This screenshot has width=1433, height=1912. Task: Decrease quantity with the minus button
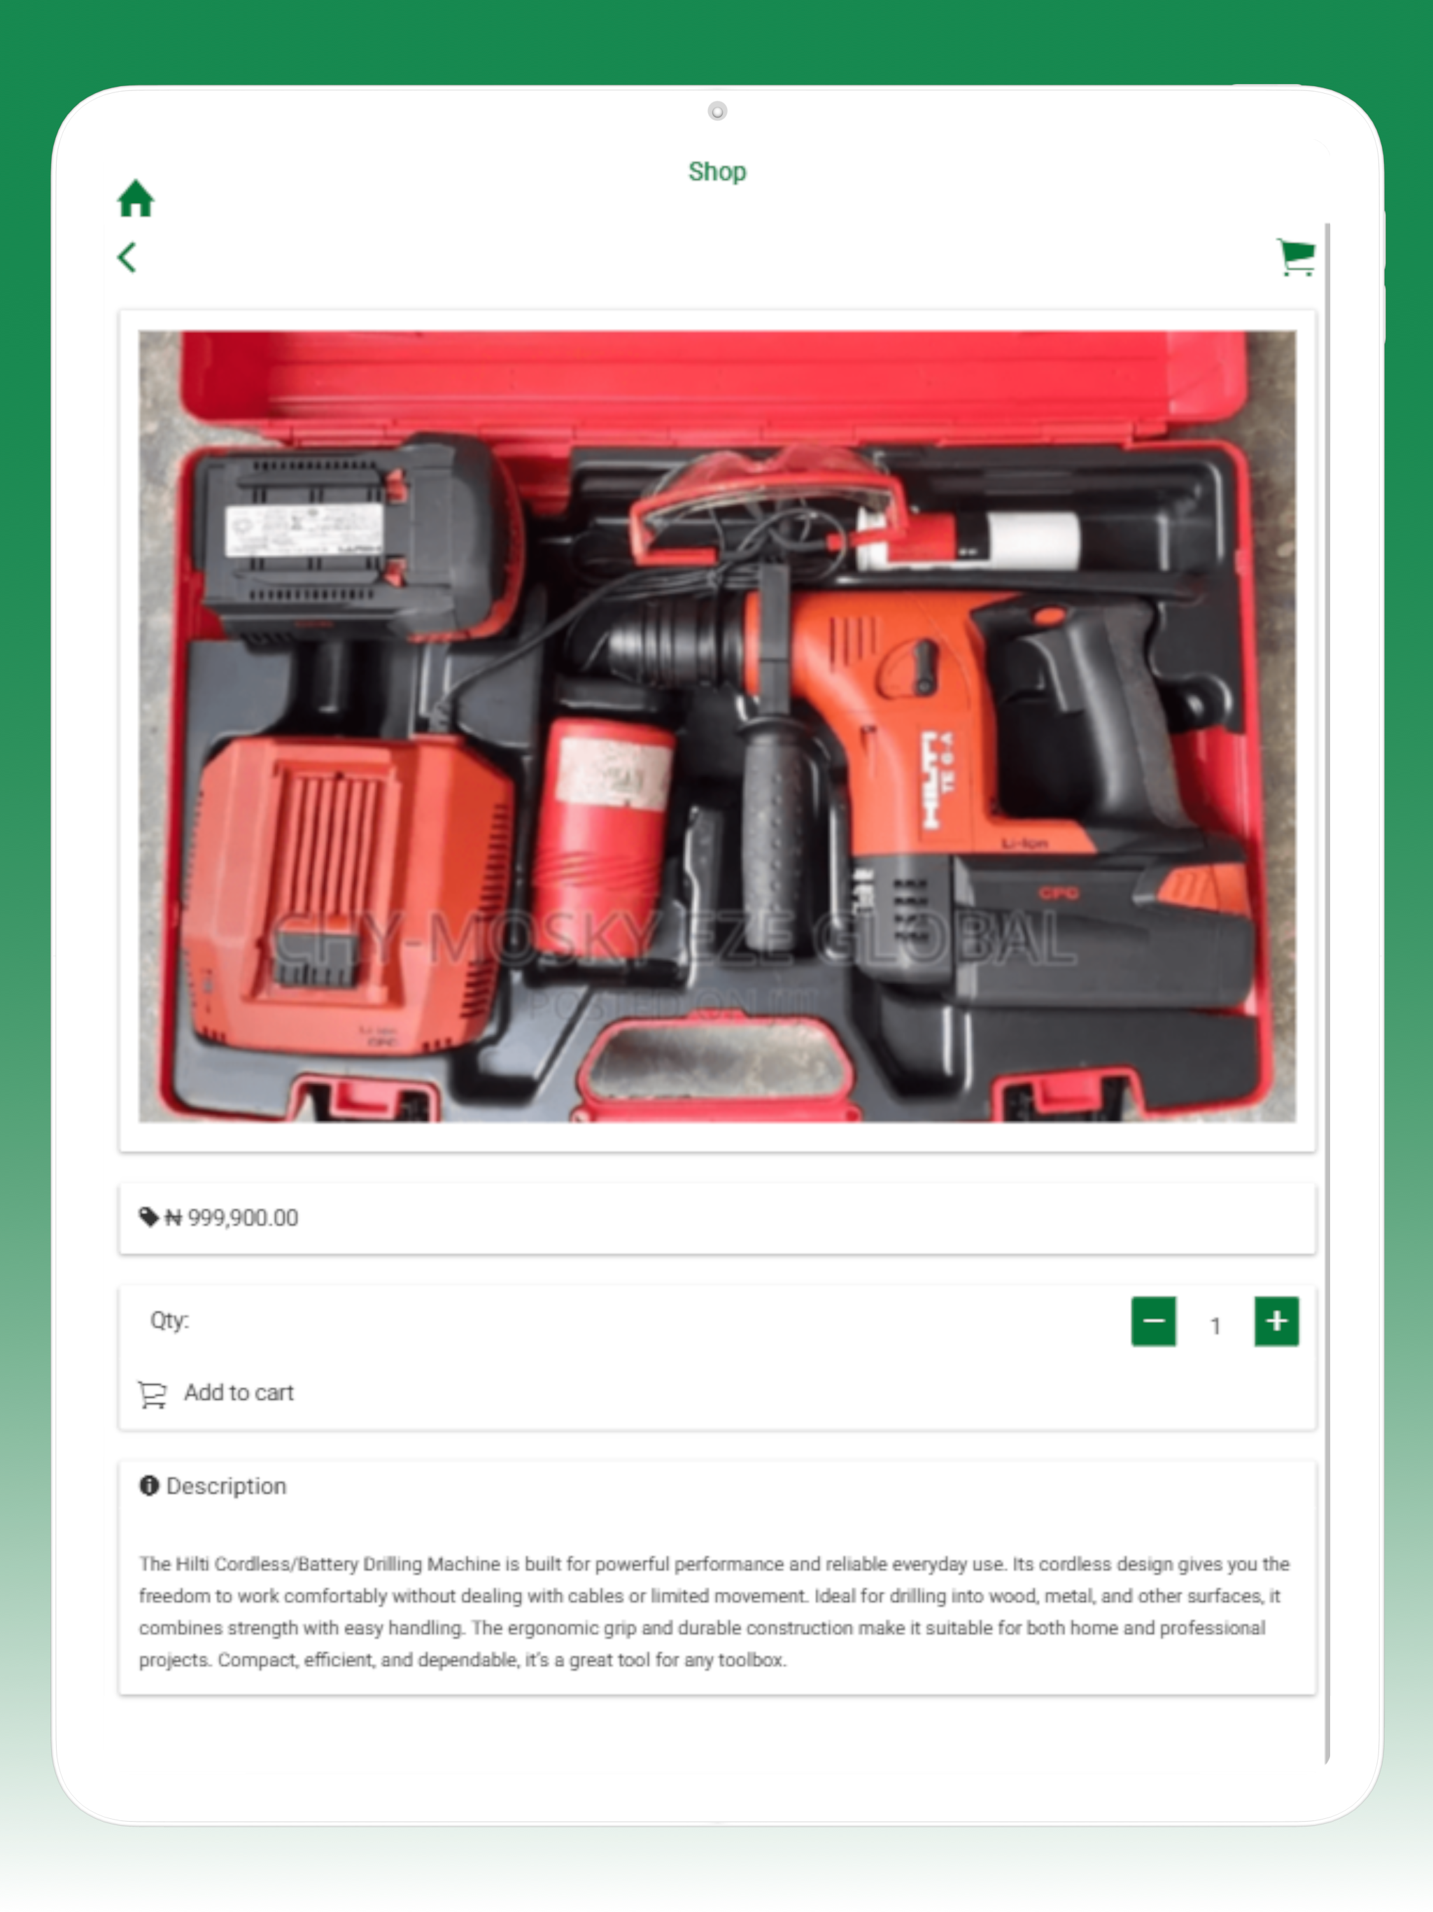pos(1153,1321)
